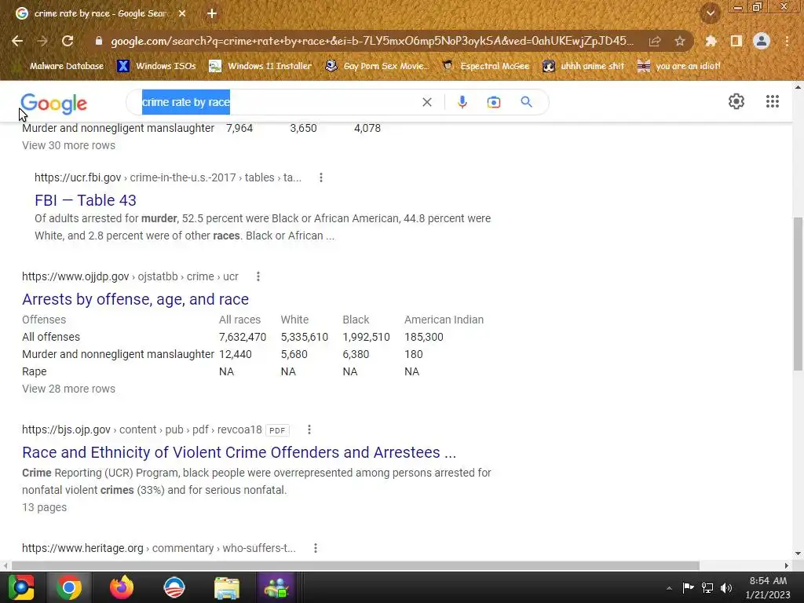Viewport: 804px width, 603px height.
Task: Click the scroll down arrow
Action: 798,554
